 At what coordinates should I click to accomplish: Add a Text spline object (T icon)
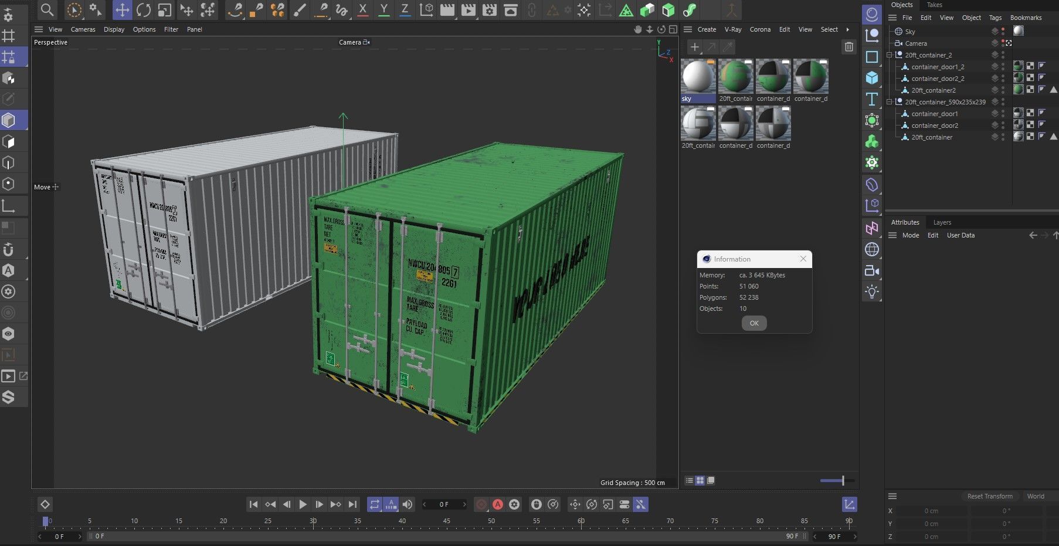[872, 99]
